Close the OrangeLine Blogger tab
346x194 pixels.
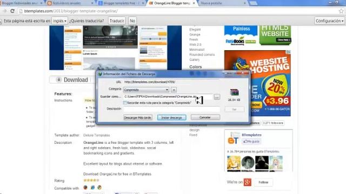[x=194, y=3]
